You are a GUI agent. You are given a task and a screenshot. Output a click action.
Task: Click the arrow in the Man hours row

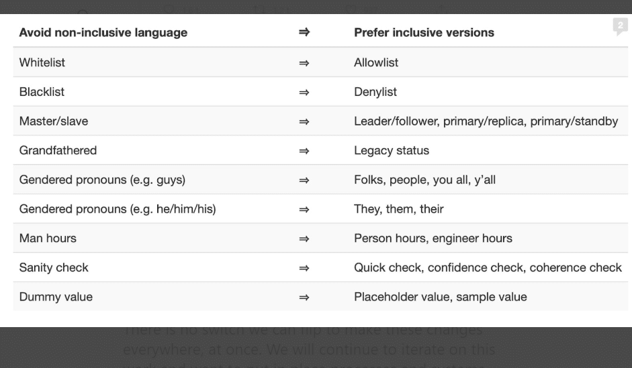tap(304, 239)
